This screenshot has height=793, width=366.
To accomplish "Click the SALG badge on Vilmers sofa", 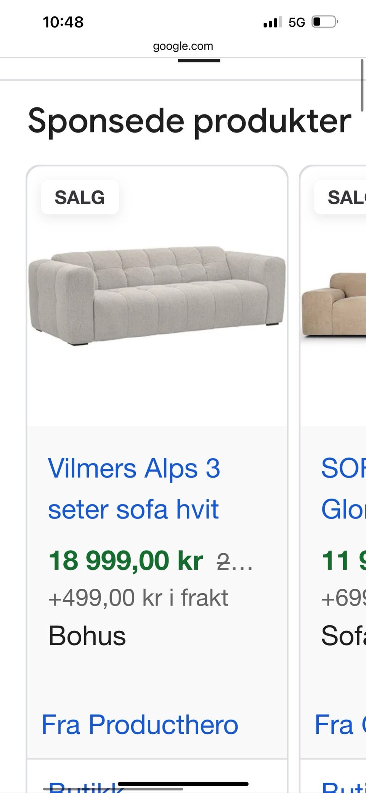I will tap(80, 197).
